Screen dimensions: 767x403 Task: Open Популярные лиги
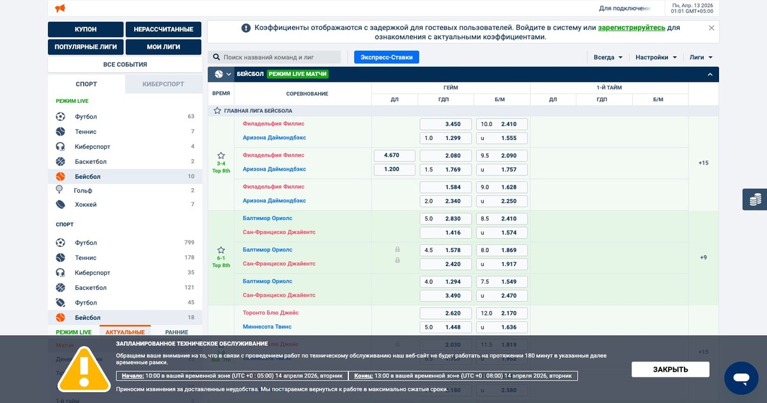(x=86, y=47)
